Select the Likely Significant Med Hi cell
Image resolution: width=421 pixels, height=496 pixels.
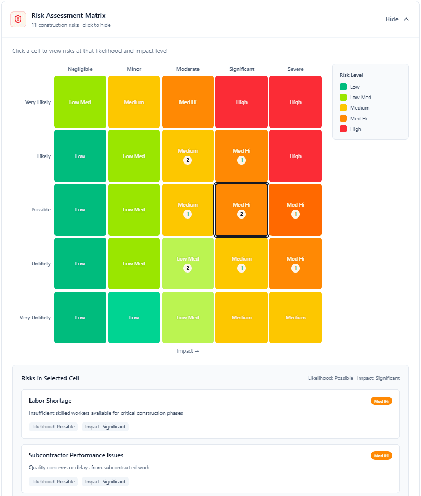pos(241,156)
